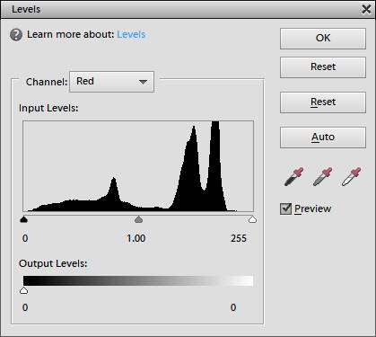Screen dimensions: 376x337
Task: Toggle the Preview checkbox
Action: (x=285, y=208)
